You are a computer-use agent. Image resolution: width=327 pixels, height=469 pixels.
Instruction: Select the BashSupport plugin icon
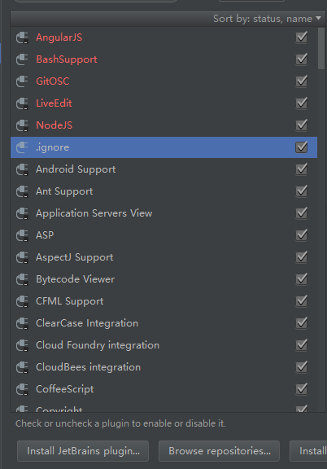tap(22, 59)
